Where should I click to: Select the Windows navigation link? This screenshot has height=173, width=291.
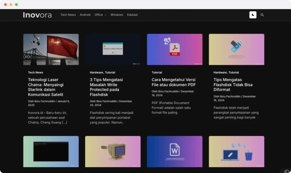pos(117,15)
